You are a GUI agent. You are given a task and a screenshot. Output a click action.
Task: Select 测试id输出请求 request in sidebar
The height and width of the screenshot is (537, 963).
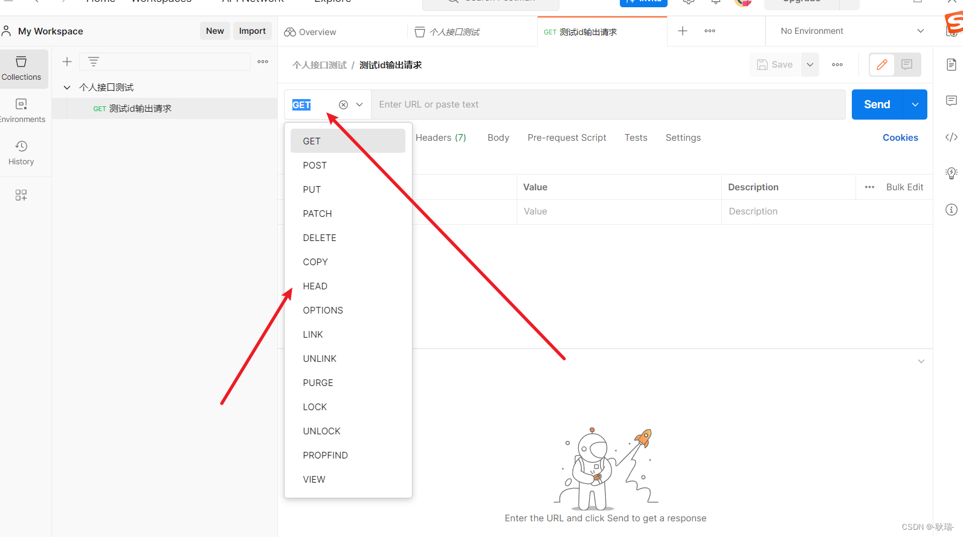tap(164, 109)
